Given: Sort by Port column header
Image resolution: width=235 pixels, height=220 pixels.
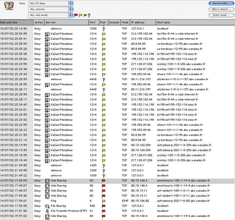Looking at the screenshot, I should pos(94,22).
